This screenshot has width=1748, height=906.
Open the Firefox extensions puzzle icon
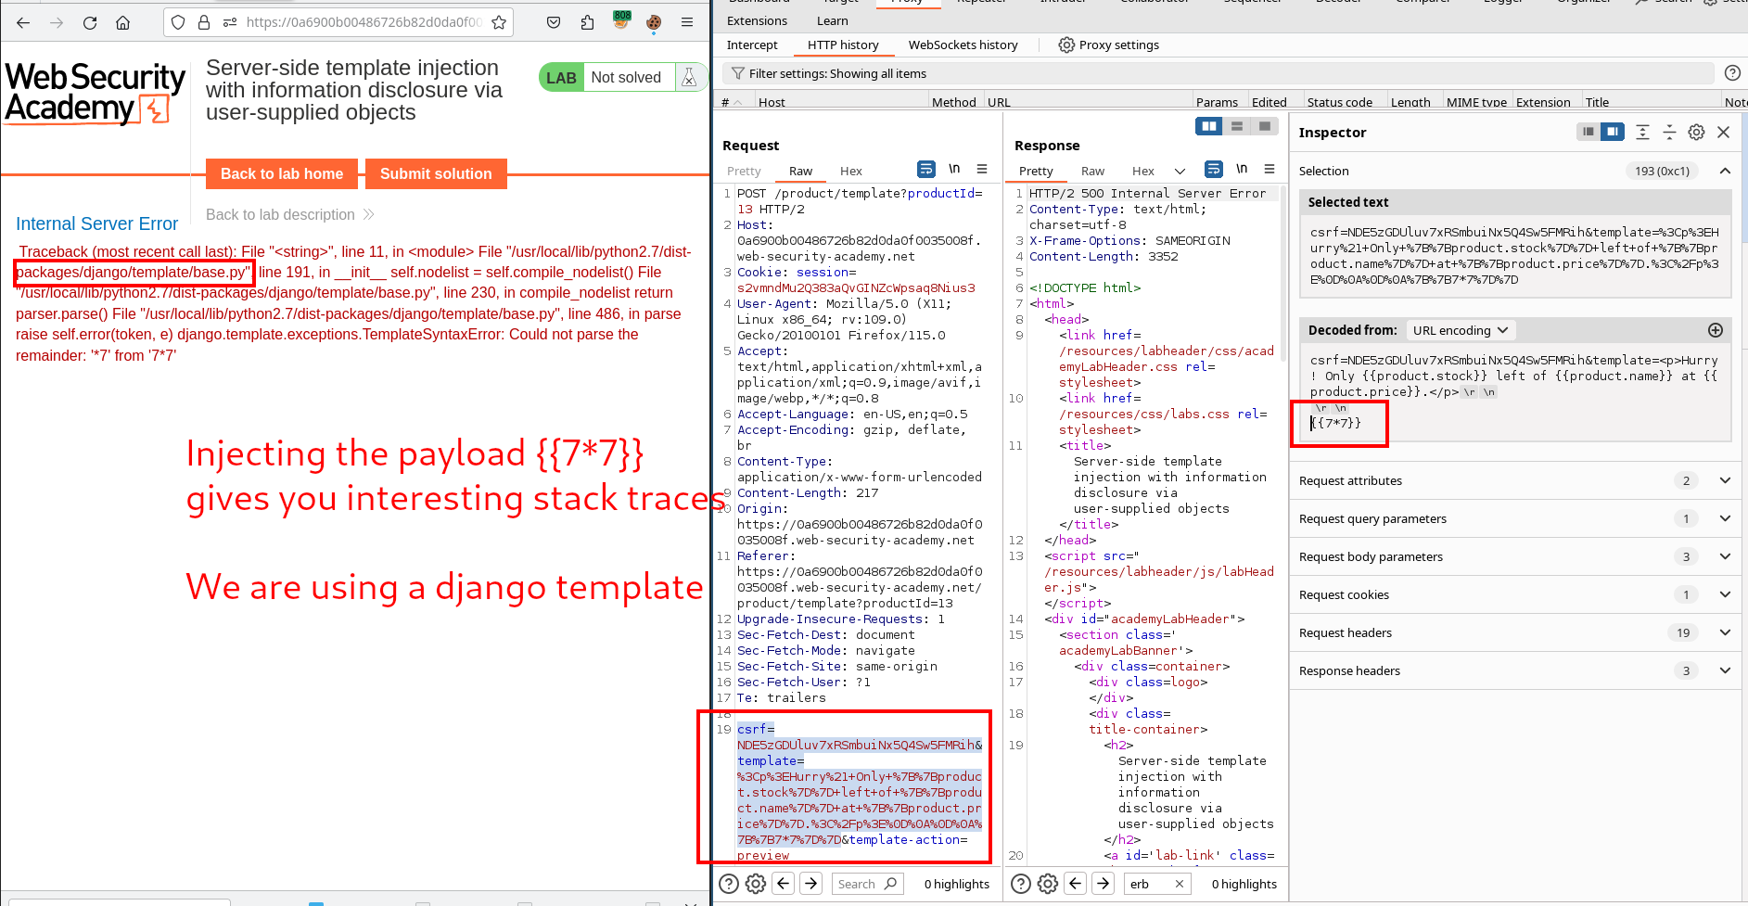tap(587, 22)
